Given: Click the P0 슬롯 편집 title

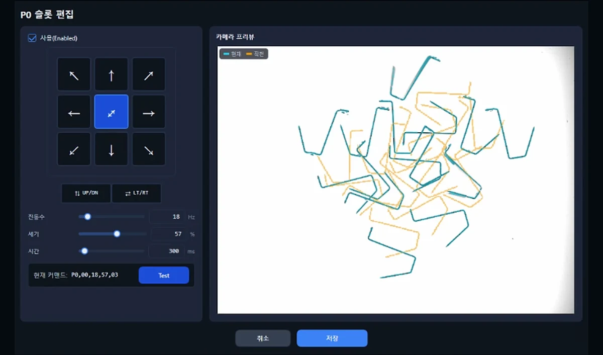Looking at the screenshot, I should (47, 15).
